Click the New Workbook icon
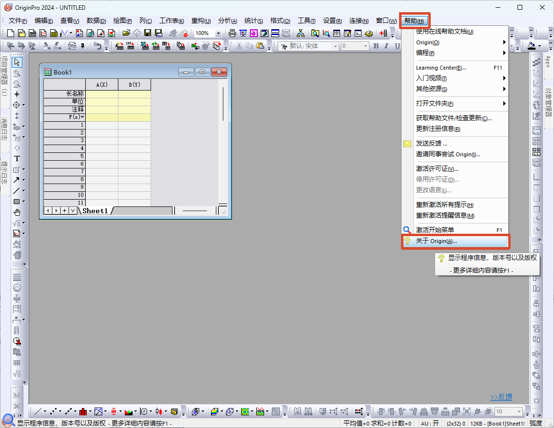This screenshot has height=428, width=554. (32, 33)
